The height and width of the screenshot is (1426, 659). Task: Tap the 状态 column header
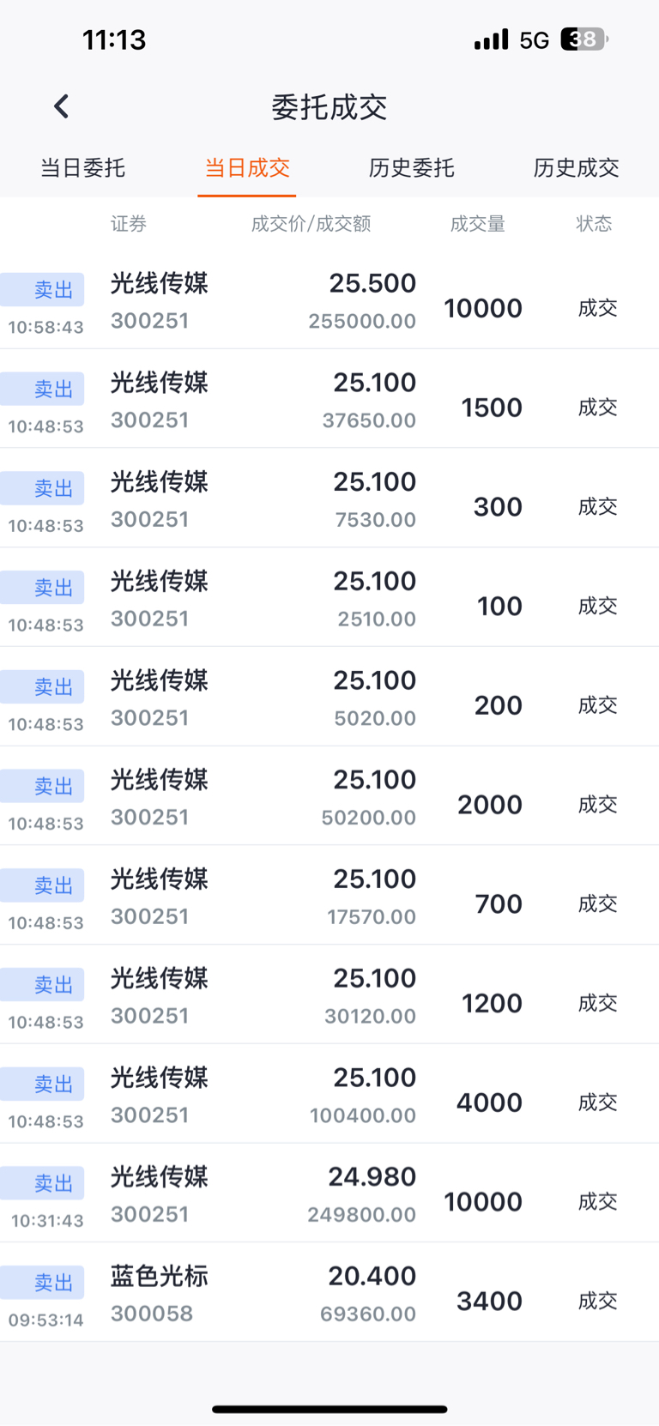594,224
